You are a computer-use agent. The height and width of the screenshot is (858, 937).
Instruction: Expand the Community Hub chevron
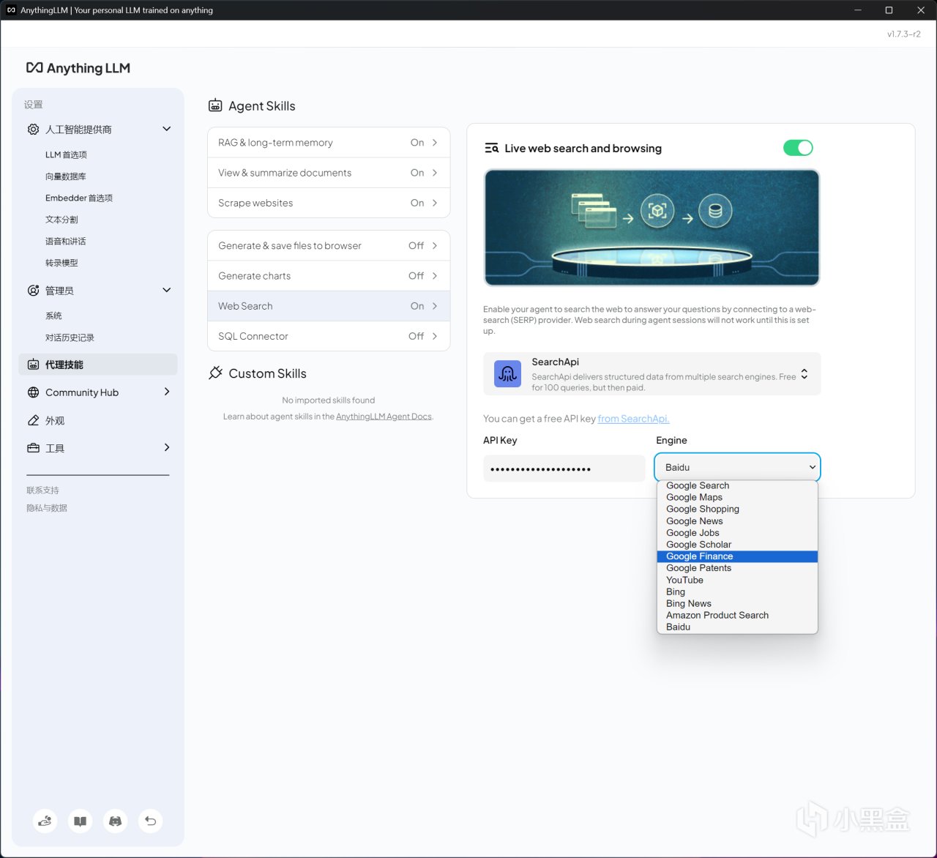pyautogui.click(x=167, y=392)
